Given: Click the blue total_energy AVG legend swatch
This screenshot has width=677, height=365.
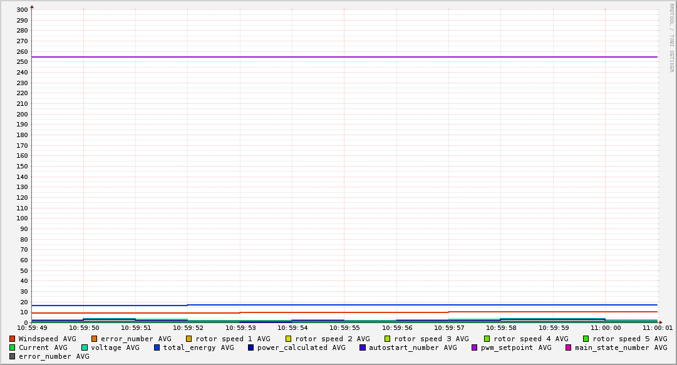Looking at the screenshot, I should click(157, 347).
